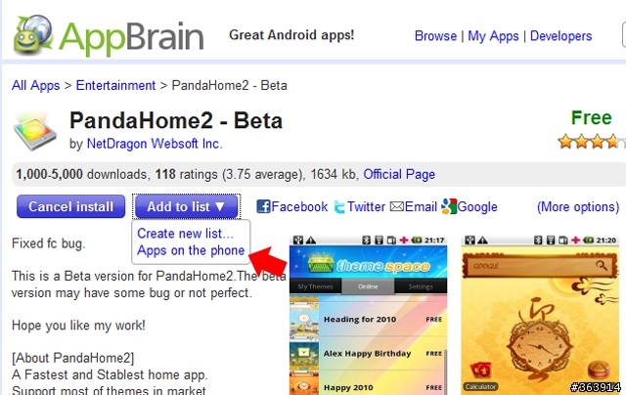Visit NetDragon Websoft Inc. developer page
The image size is (626, 395).
[x=155, y=144]
